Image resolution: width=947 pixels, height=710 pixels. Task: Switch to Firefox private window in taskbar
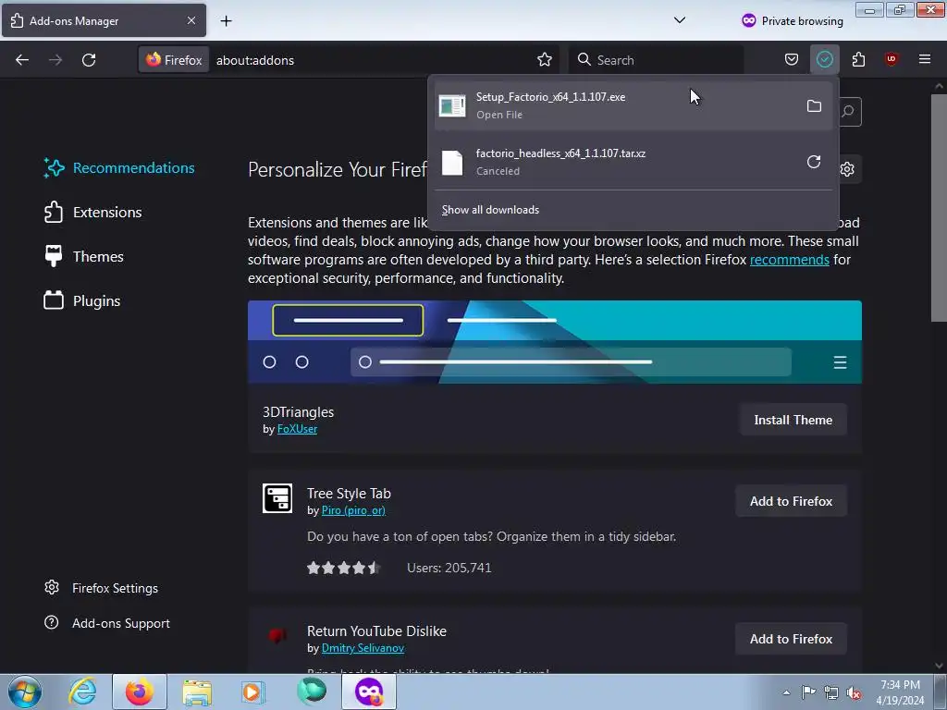(x=369, y=692)
